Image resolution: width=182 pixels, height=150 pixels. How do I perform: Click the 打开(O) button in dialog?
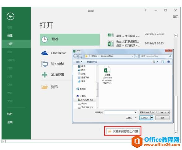click(x=145, y=118)
